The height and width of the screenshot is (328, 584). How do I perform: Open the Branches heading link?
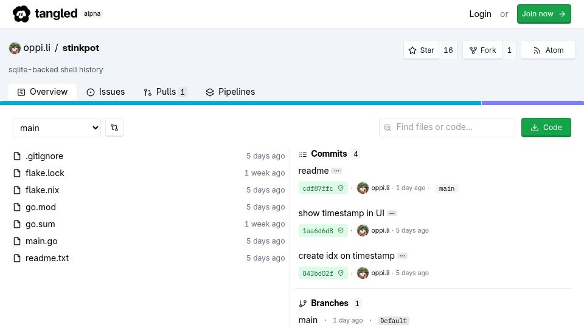pyautogui.click(x=330, y=304)
